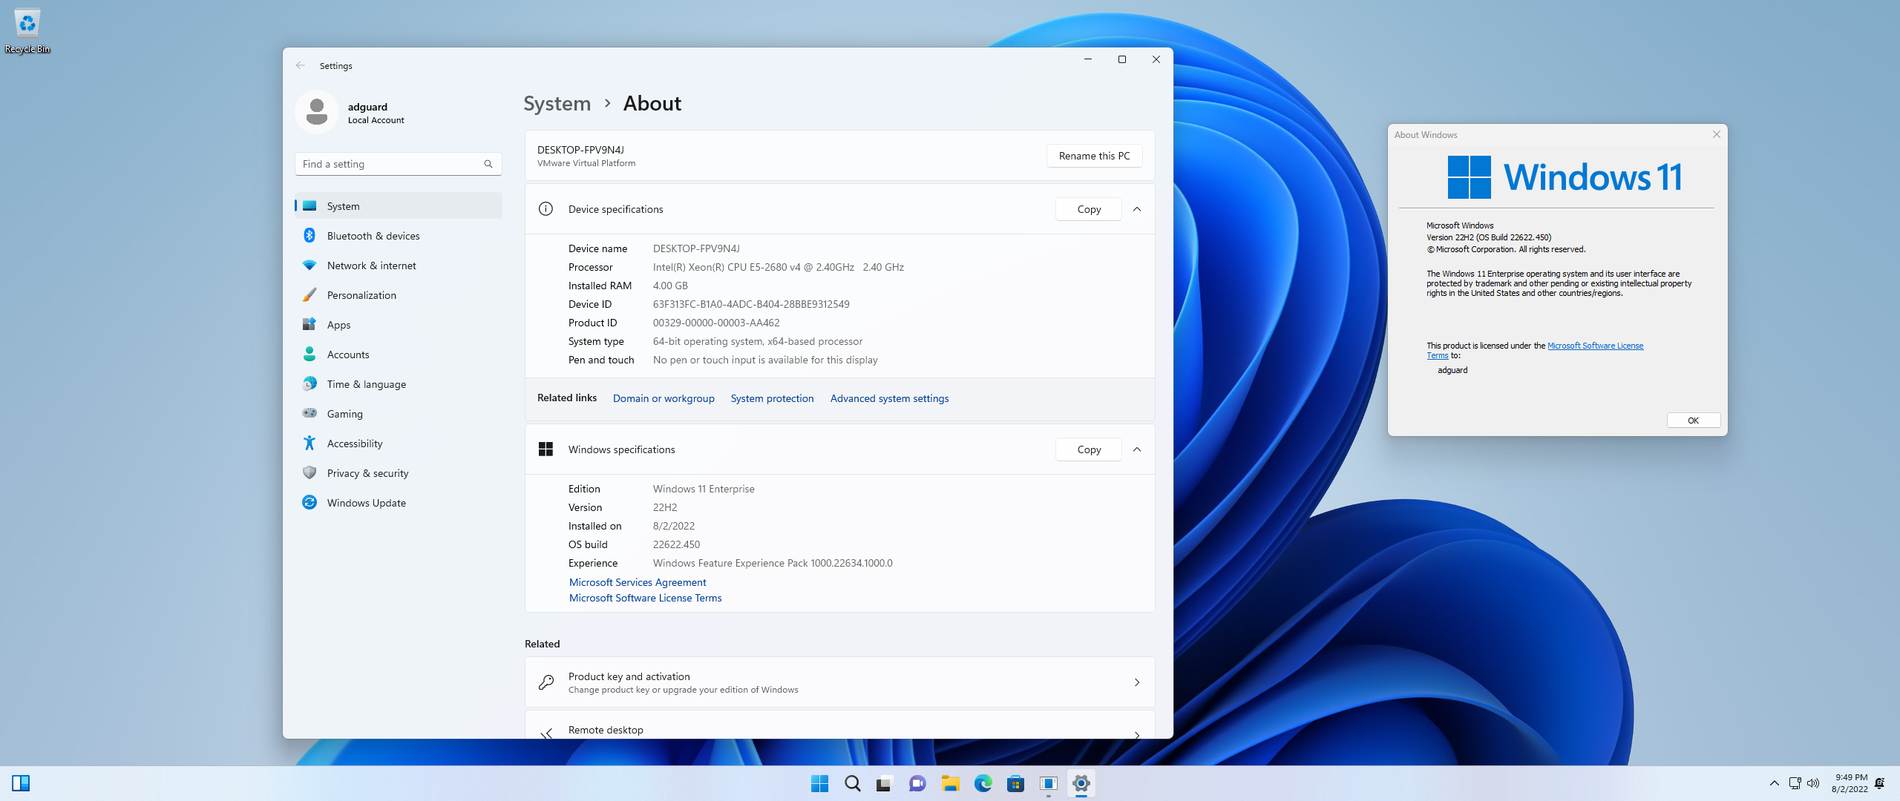The image size is (1900, 801).
Task: Collapse the Windows specifications section
Action: [x=1137, y=449]
